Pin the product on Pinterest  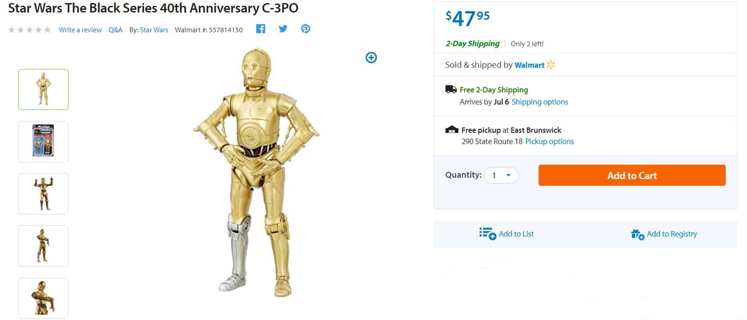305,29
